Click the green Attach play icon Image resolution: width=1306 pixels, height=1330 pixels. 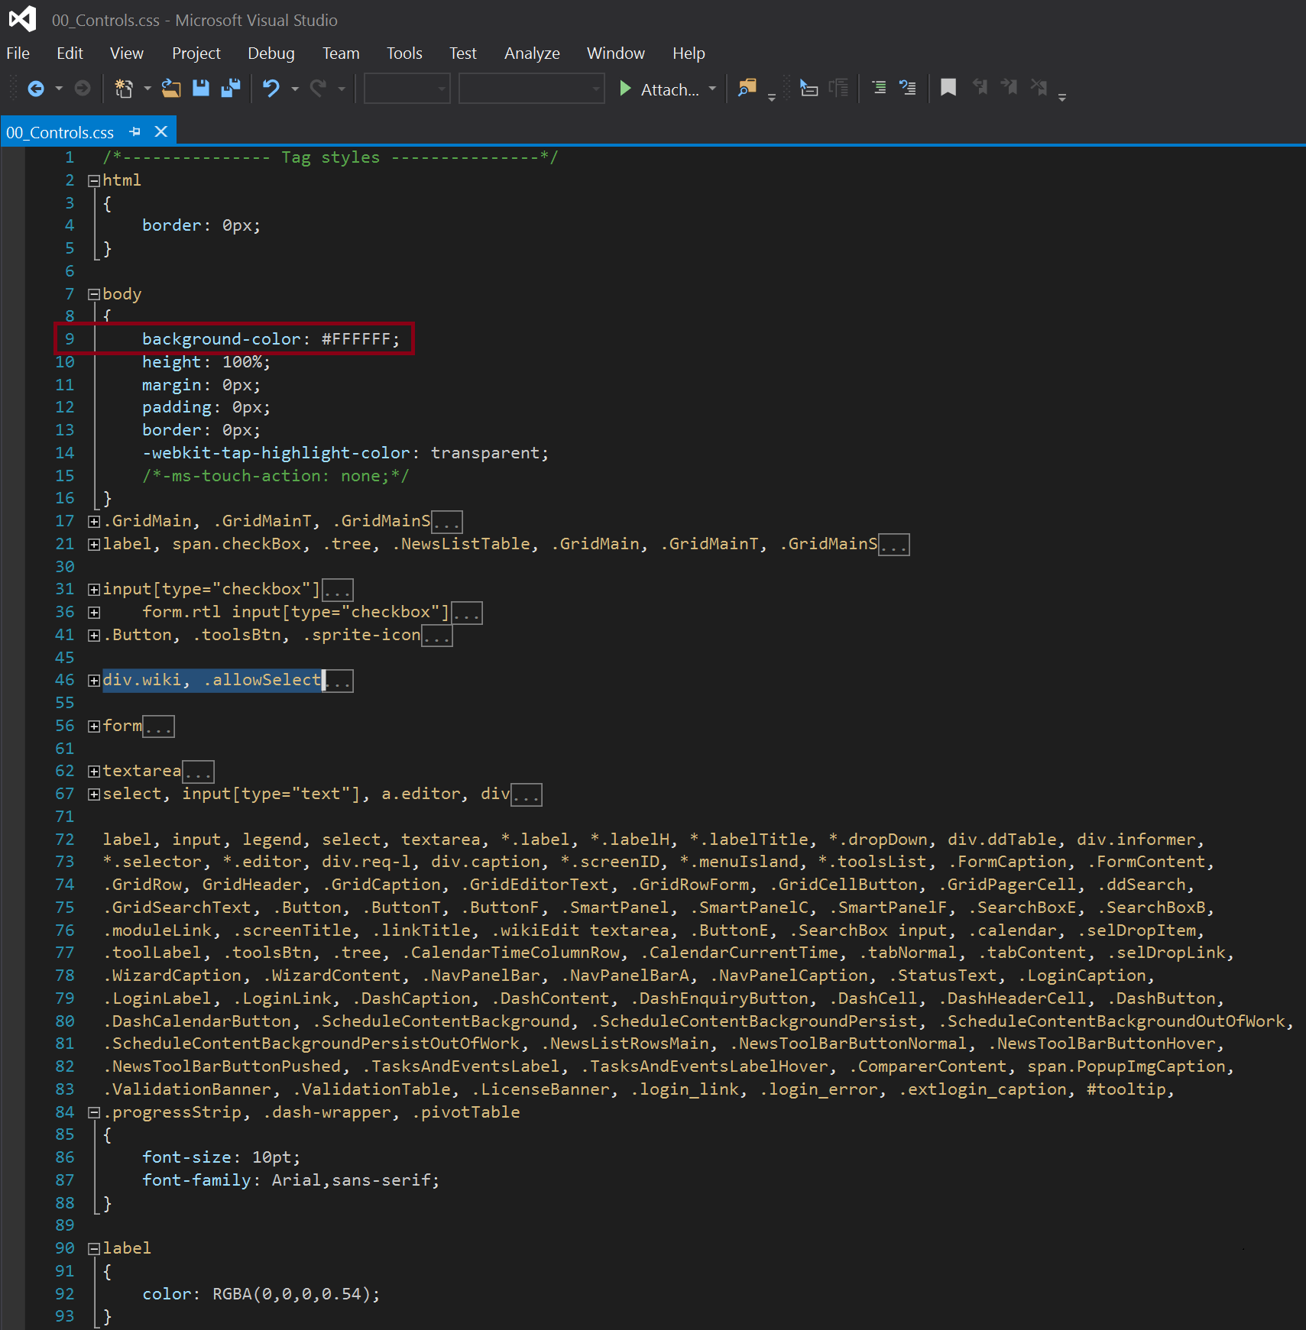tap(625, 89)
